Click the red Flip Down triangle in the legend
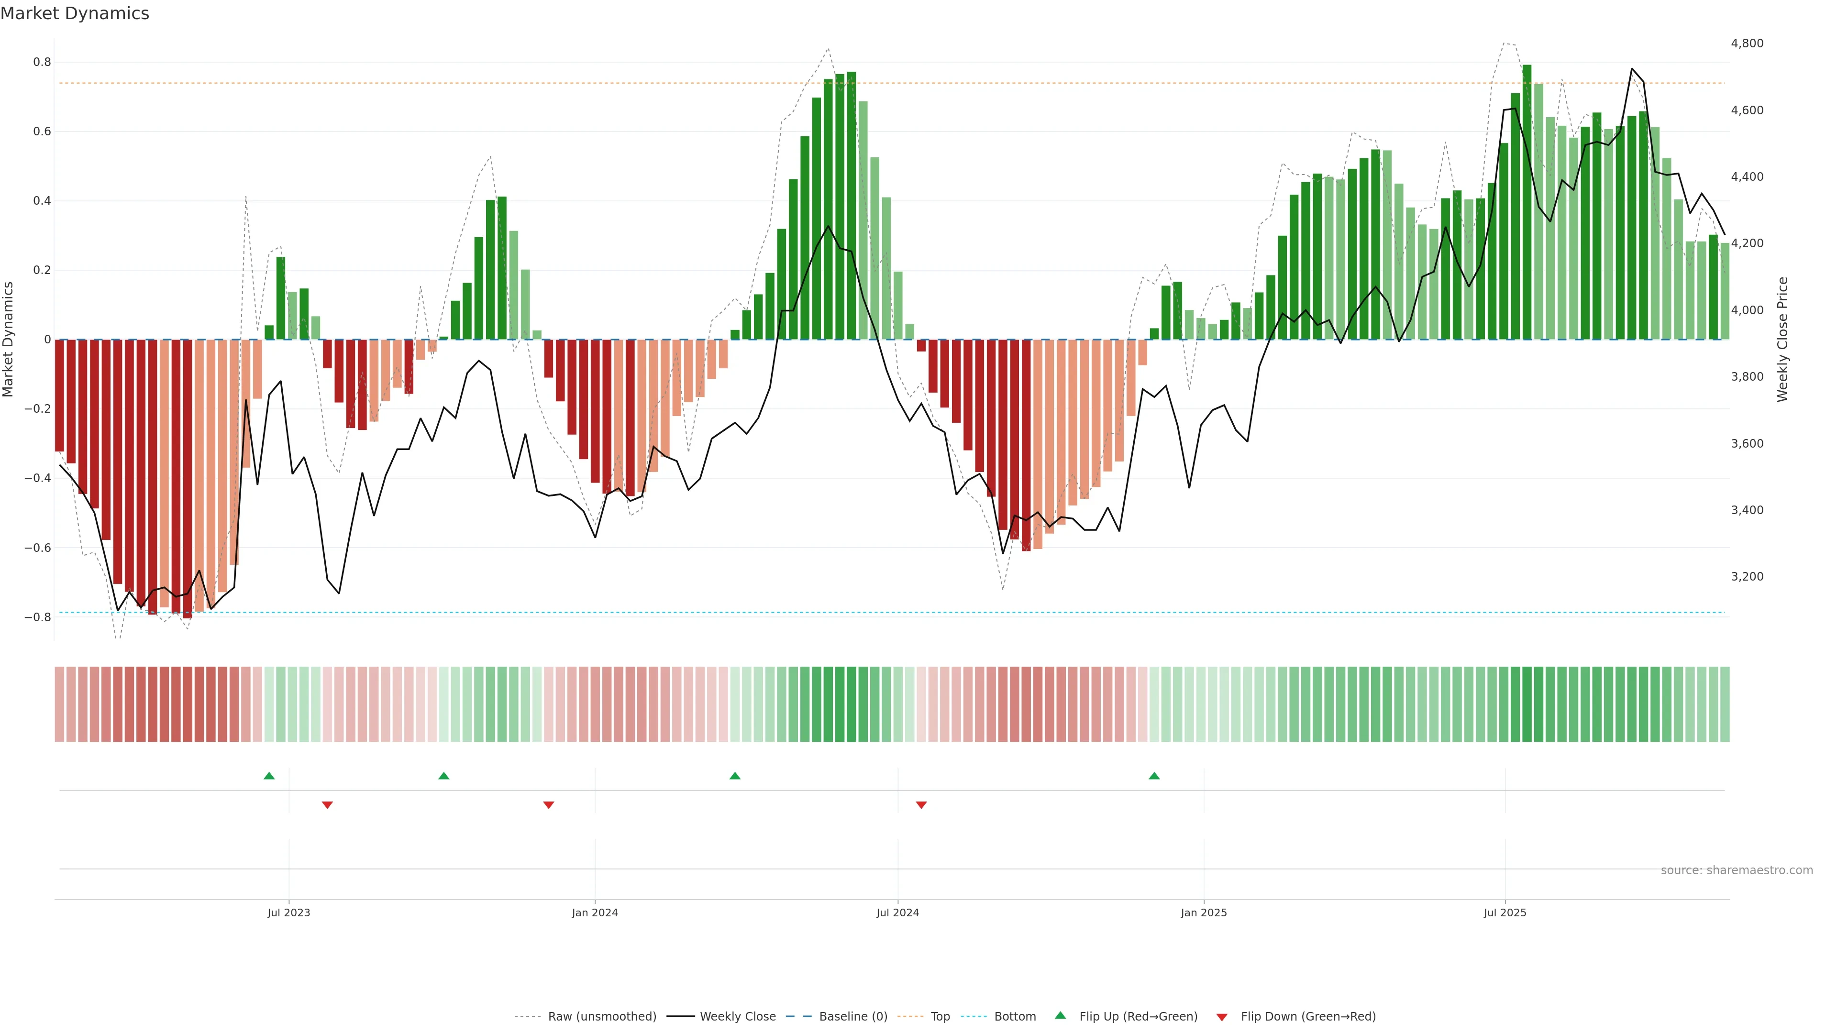The image size is (1837, 1033). [1222, 1017]
